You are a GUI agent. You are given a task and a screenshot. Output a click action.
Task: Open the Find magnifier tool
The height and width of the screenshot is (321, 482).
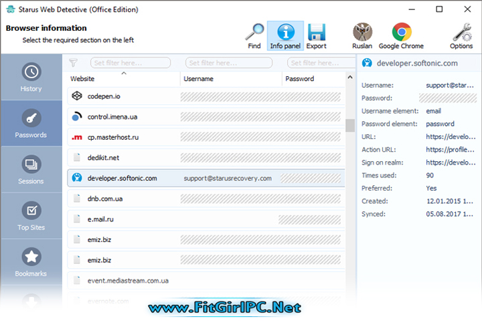pos(254,35)
